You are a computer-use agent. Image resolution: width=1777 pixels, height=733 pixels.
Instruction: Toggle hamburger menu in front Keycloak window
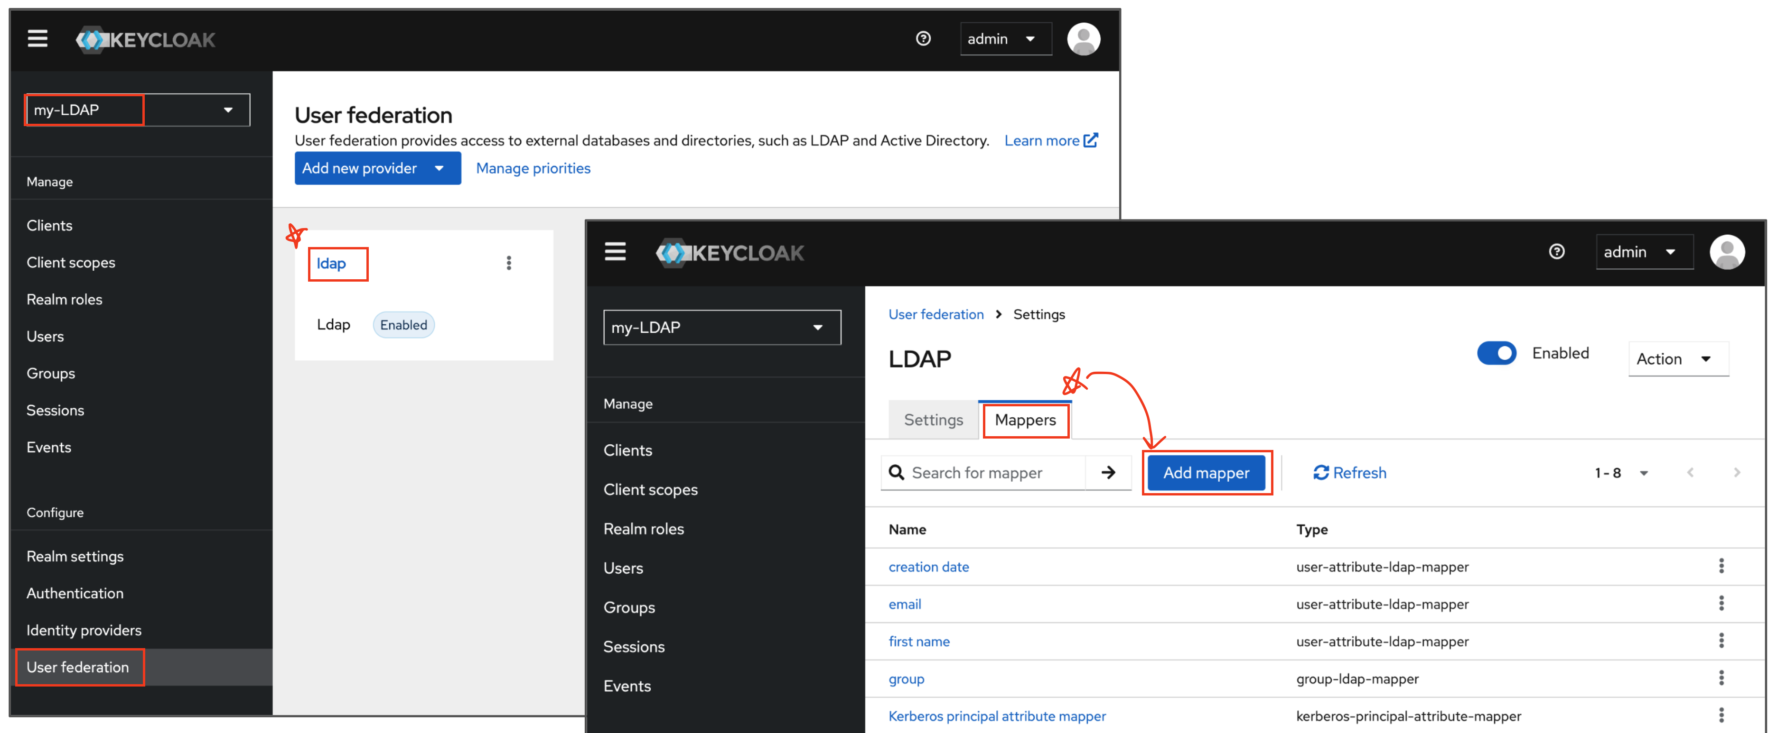tap(615, 252)
